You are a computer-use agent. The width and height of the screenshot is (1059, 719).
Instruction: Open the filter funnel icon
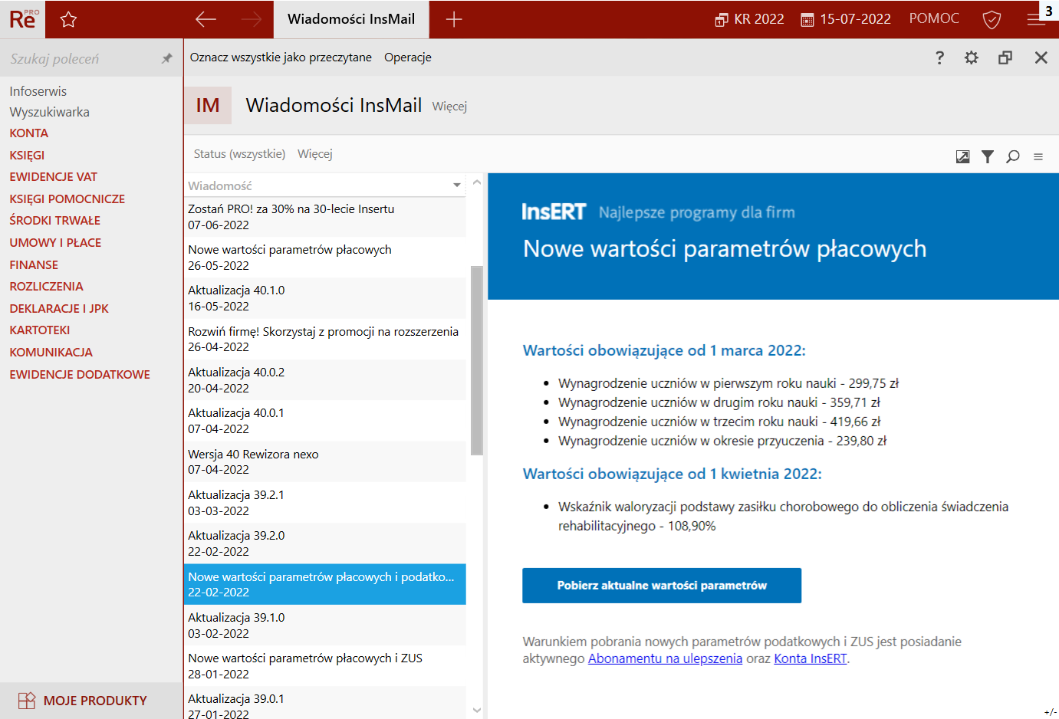[988, 156]
